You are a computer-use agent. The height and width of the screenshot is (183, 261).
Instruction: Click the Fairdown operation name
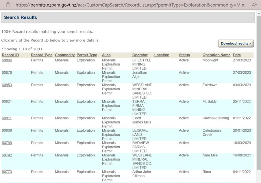(x=210, y=85)
